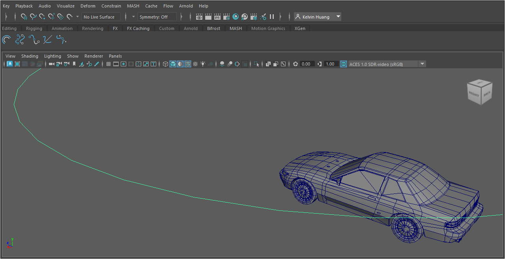Click the gamma value field showing 1.00
The image size is (505, 259).
coord(331,64)
